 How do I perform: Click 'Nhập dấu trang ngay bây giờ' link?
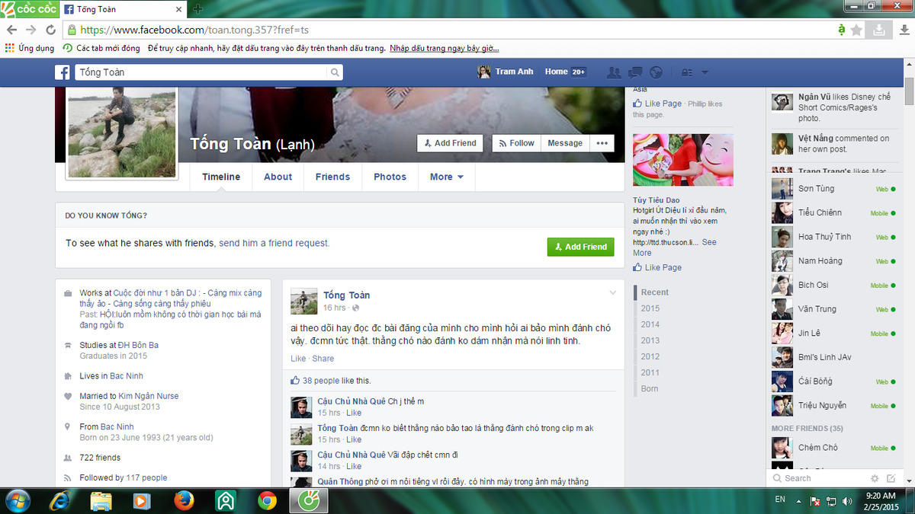(445, 48)
